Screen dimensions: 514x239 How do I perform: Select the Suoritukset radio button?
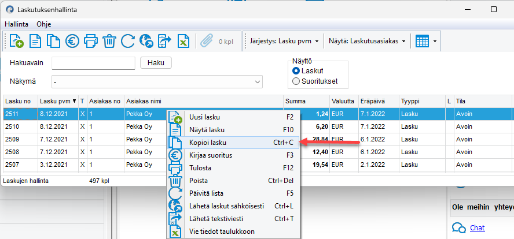(x=296, y=81)
